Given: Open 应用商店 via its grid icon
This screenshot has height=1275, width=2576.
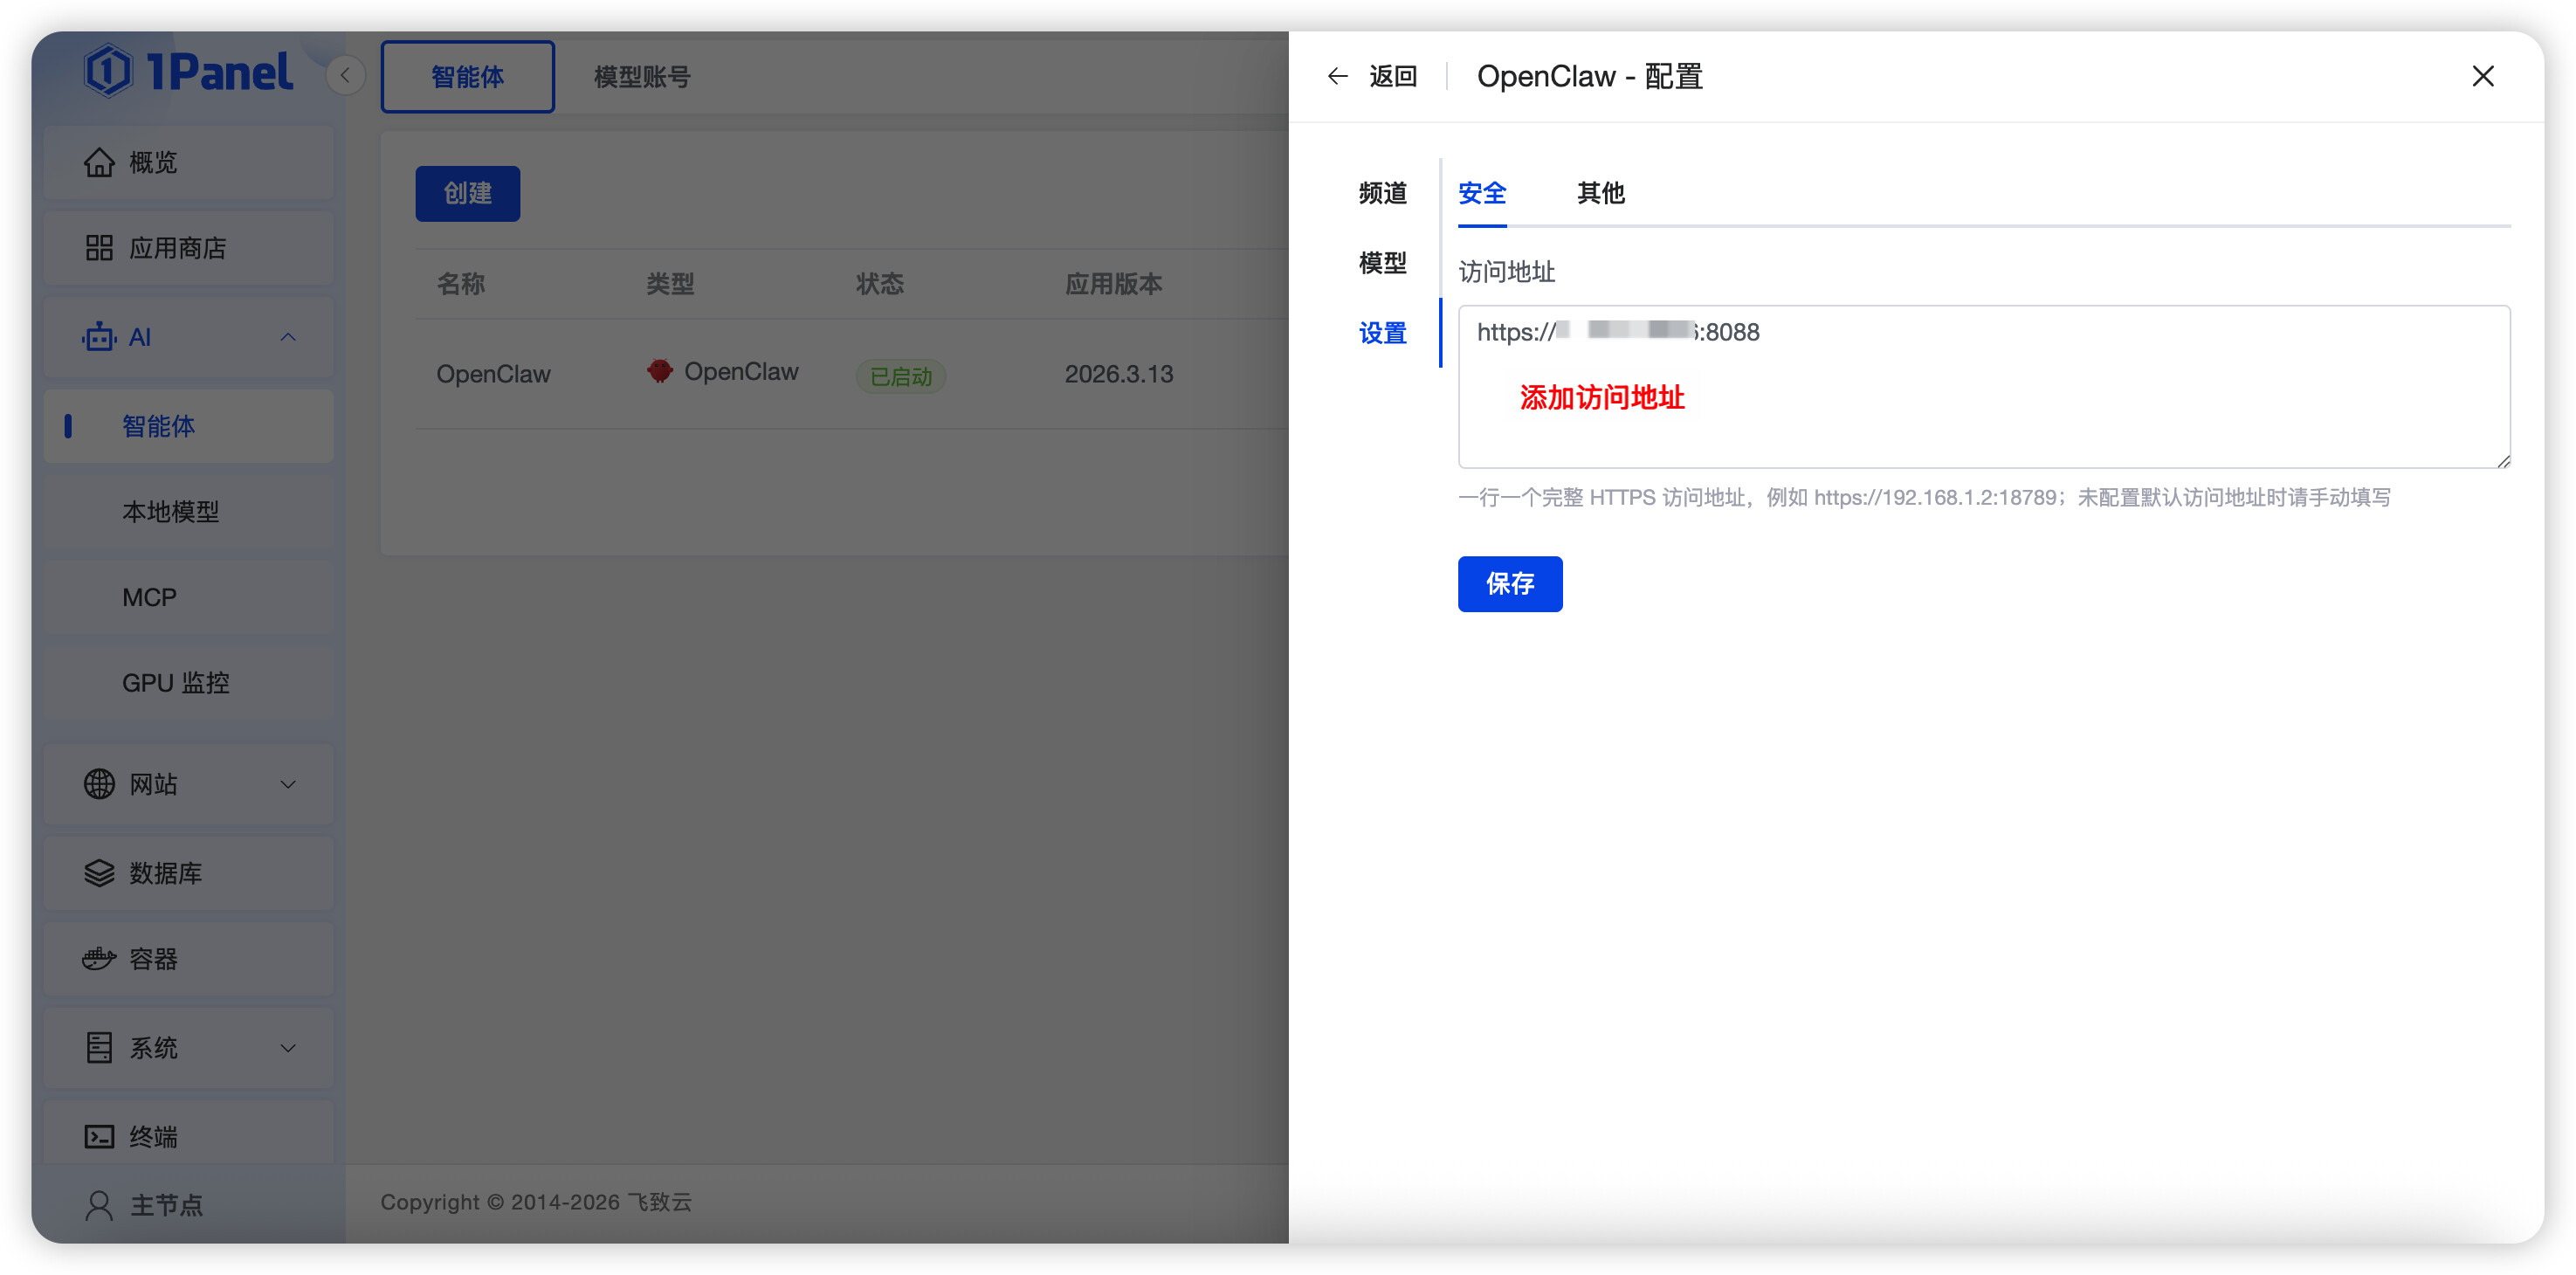Looking at the screenshot, I should 99,248.
